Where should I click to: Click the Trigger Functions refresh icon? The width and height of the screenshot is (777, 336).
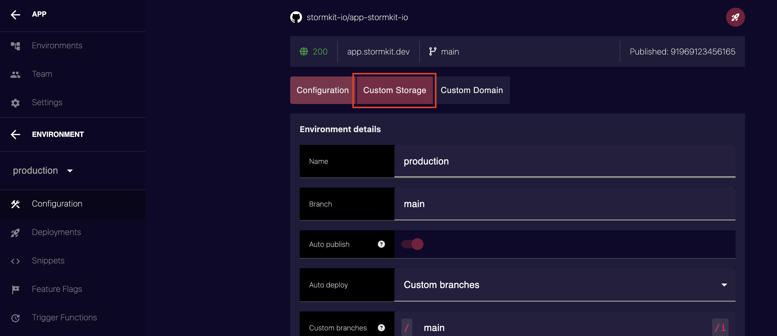(x=15, y=318)
